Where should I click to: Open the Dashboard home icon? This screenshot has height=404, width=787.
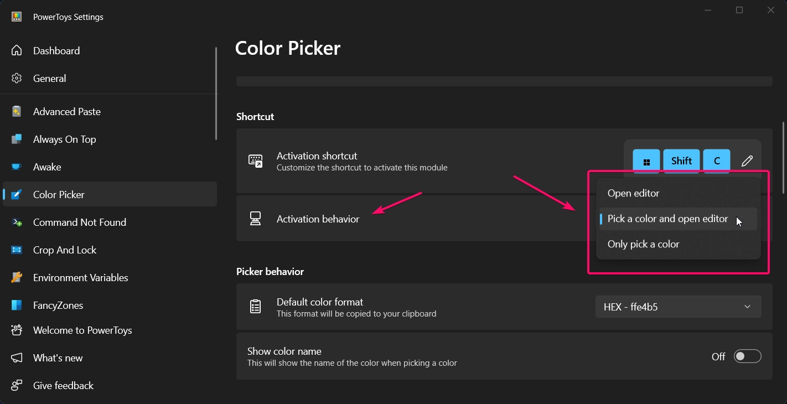pyautogui.click(x=17, y=50)
